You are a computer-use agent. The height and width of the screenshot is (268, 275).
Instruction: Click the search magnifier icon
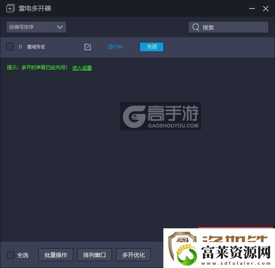[196, 27]
